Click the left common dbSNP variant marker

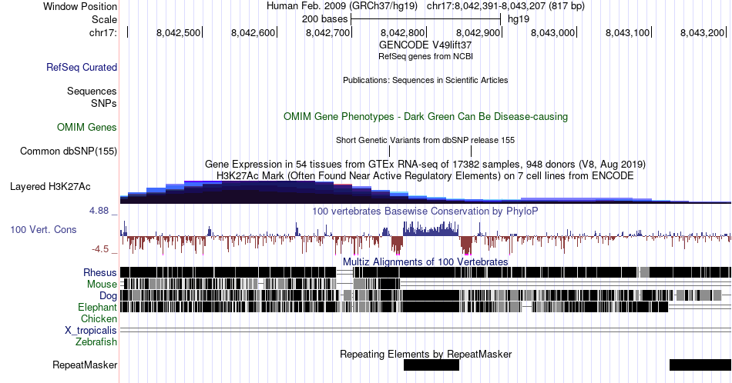click(389, 151)
